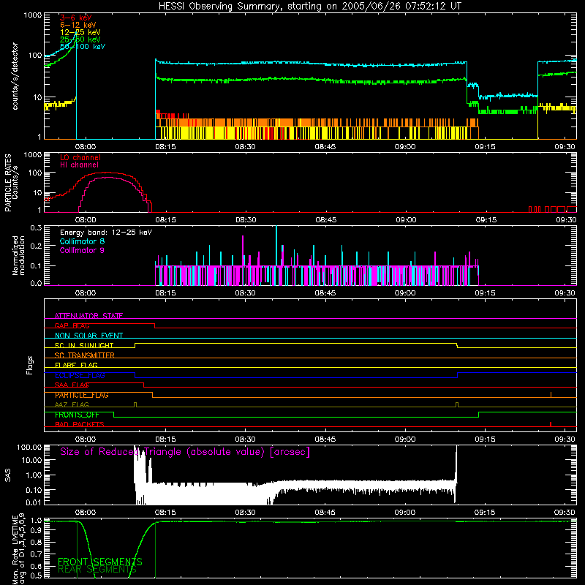Click the 09:00 time tick under the particle rates panel
Viewport: 585px width, 585px height.
(406, 220)
